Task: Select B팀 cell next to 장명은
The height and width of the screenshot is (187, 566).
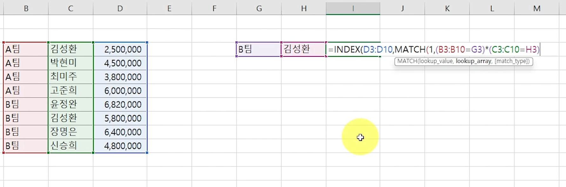Action: 26,132
